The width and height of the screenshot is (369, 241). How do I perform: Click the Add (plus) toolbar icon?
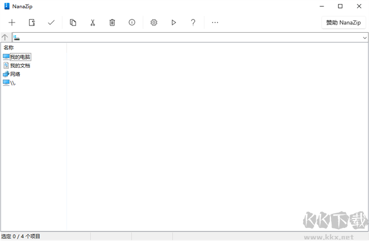point(12,23)
